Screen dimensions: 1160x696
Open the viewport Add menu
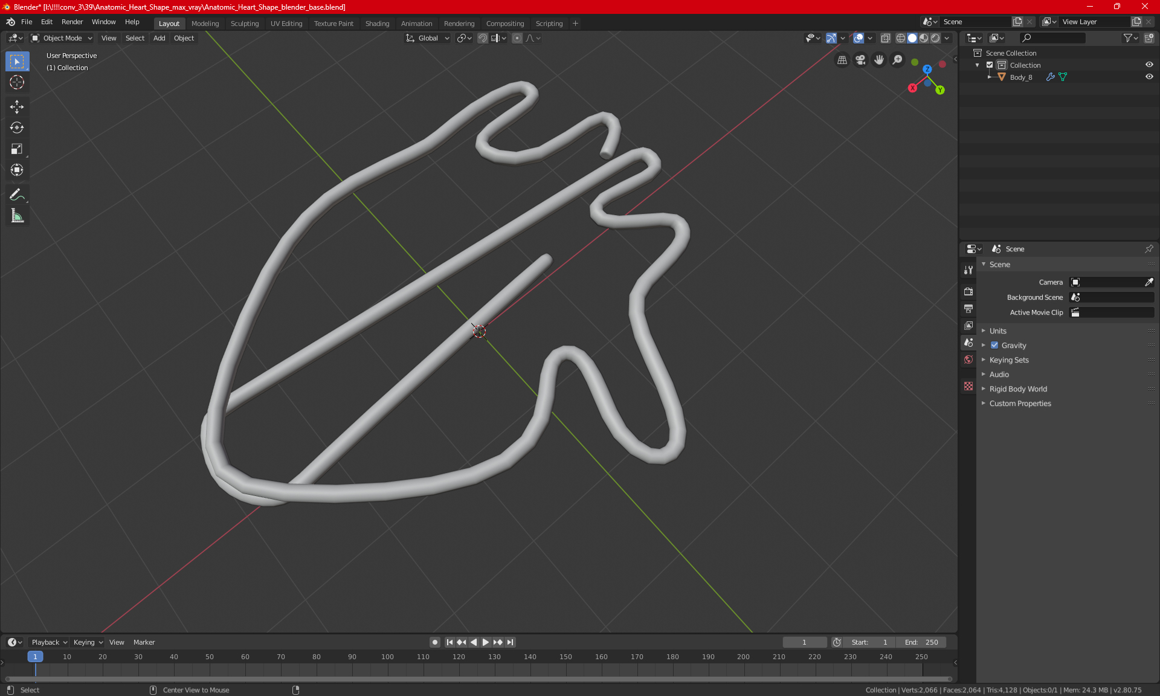pyautogui.click(x=159, y=38)
